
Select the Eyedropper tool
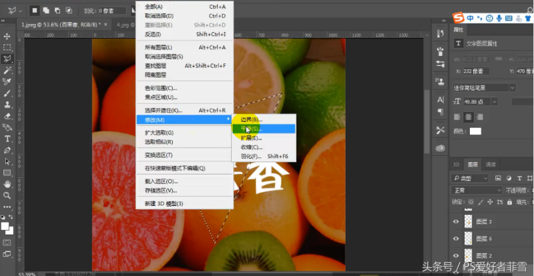(7, 82)
